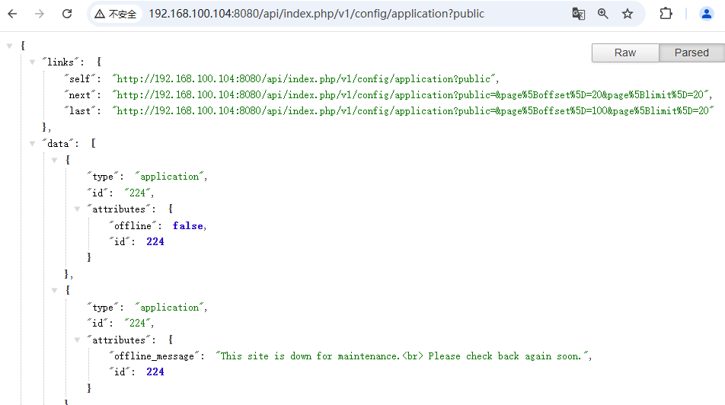Screen dimensions: 725x405
Task: Collapse the "links" node
Action: (31, 62)
